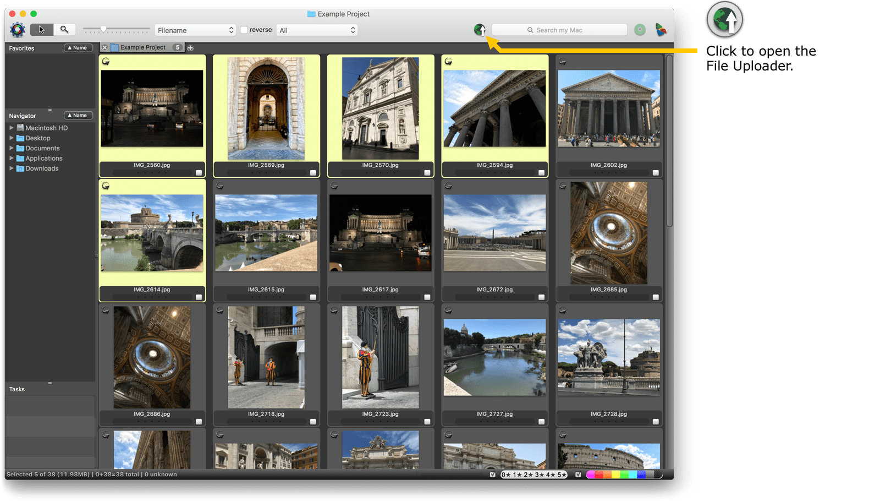Add a new tab with plus icon

pos(190,48)
